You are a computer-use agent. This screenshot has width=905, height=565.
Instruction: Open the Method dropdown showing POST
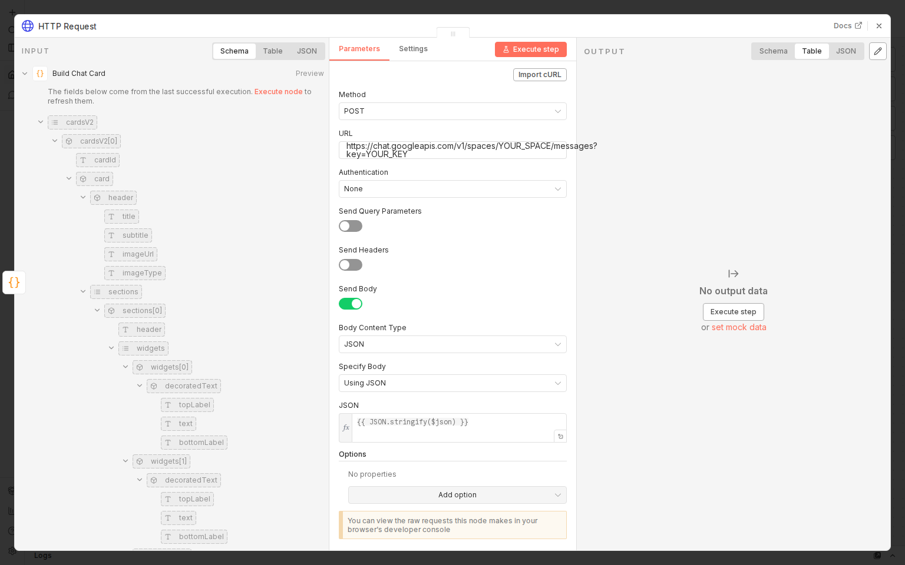click(452, 111)
